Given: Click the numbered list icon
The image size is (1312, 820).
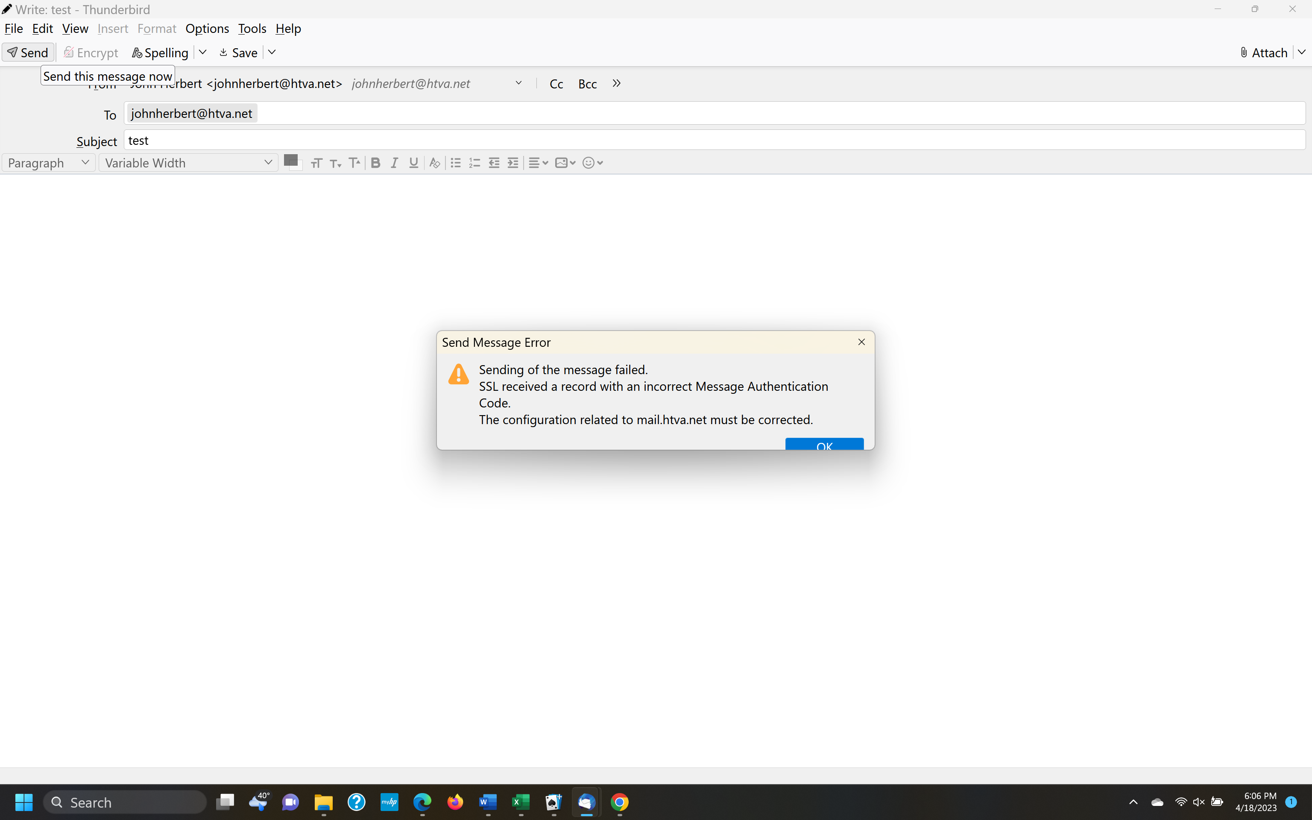Looking at the screenshot, I should tap(474, 163).
